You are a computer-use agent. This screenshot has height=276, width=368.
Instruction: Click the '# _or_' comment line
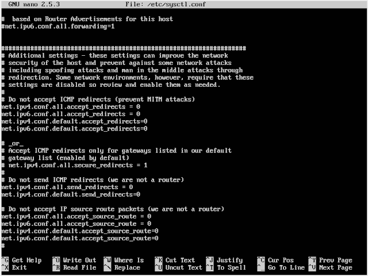coord(12,143)
